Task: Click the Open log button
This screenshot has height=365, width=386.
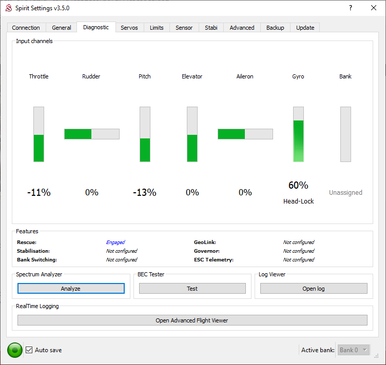Action: (313, 289)
